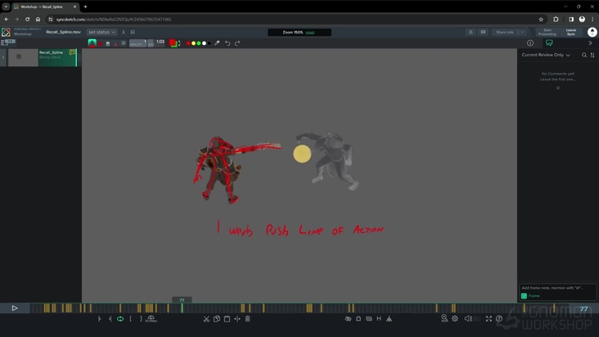Toggle annotation visibility eye icon

click(348, 319)
